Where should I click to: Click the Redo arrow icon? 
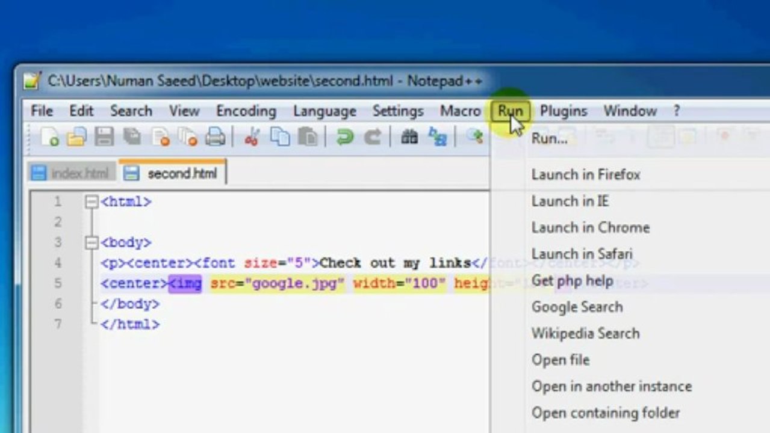coord(373,137)
